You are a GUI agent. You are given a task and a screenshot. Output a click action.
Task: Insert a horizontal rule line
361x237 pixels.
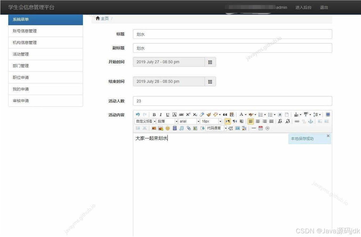click(x=254, y=128)
